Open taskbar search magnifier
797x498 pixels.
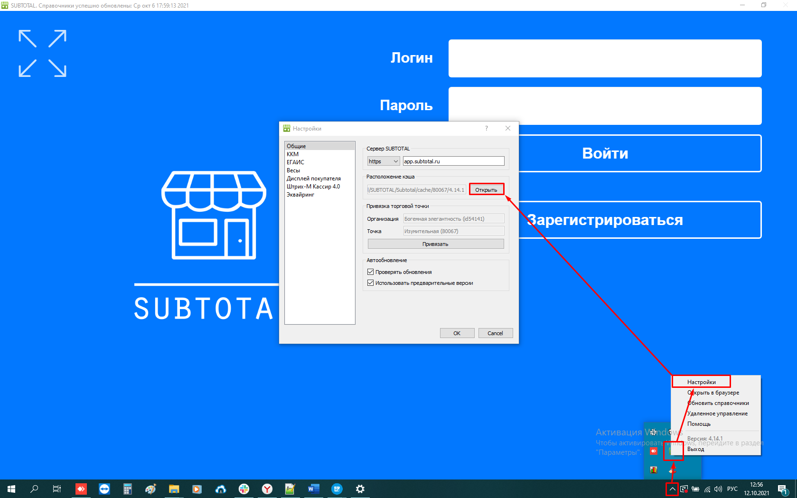[34, 489]
